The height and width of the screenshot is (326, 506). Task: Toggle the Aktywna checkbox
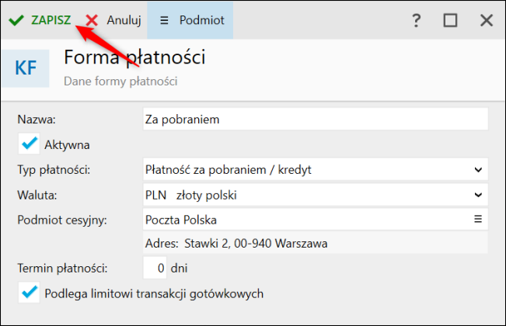click(x=30, y=144)
